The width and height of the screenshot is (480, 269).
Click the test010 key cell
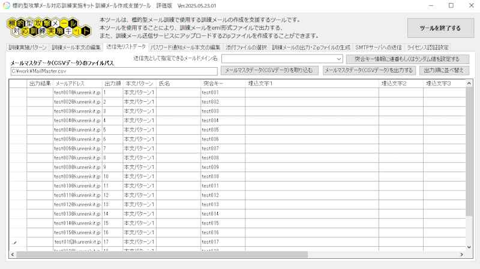point(223,177)
